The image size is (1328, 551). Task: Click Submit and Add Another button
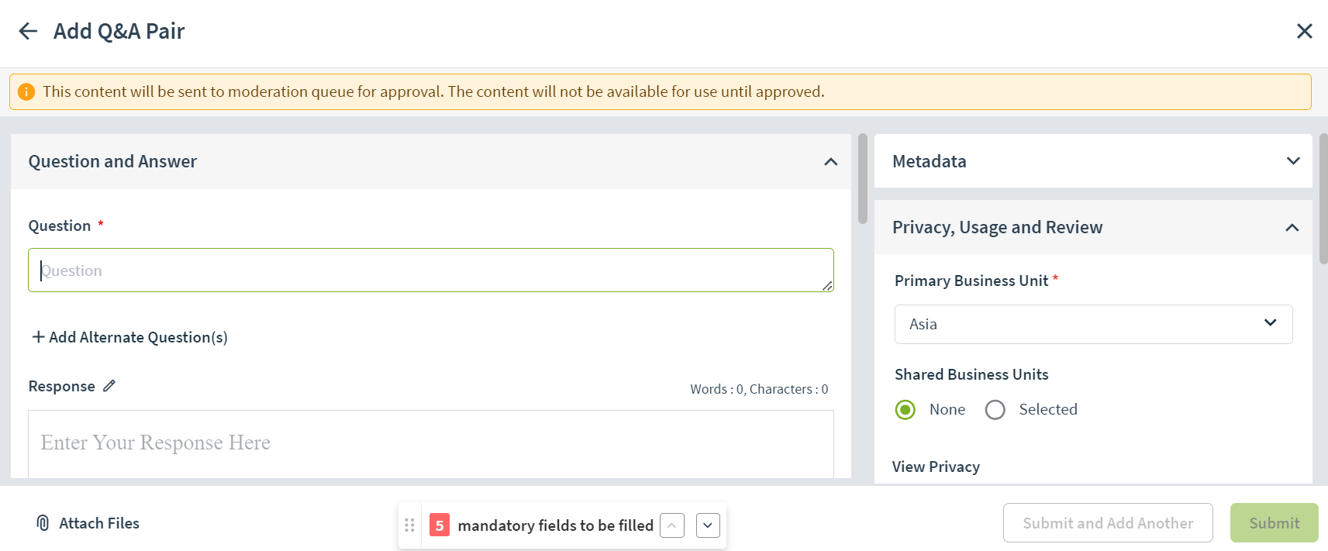pos(1108,523)
